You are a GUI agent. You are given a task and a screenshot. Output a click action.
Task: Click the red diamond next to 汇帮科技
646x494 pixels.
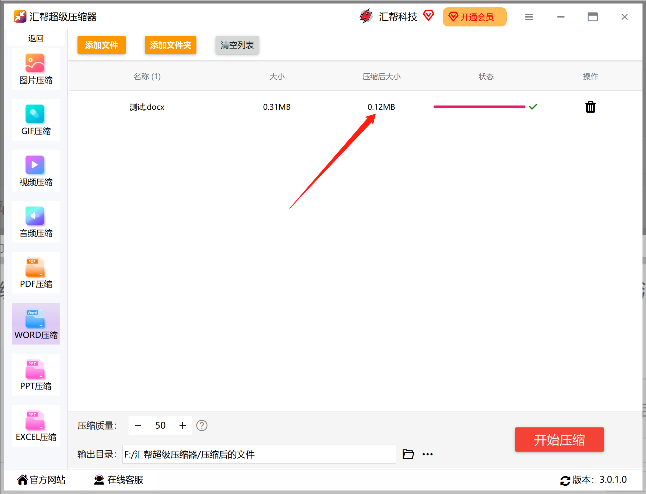coord(429,15)
